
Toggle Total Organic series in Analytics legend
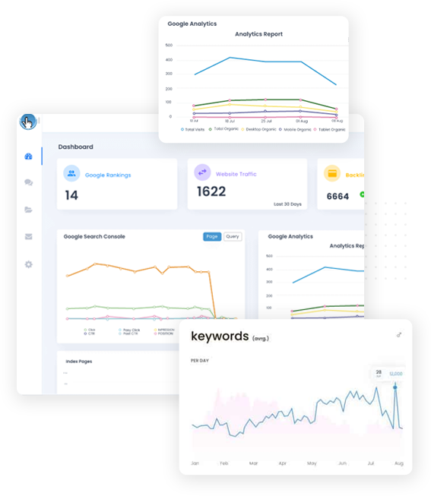[223, 128]
